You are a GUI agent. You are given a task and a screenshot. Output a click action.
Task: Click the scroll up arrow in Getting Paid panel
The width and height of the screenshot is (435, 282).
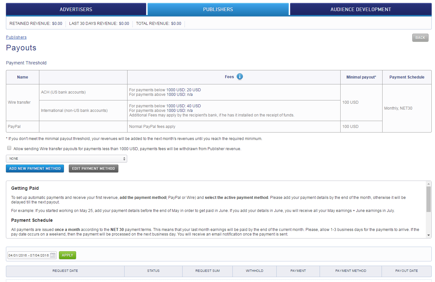pyautogui.click(x=428, y=184)
